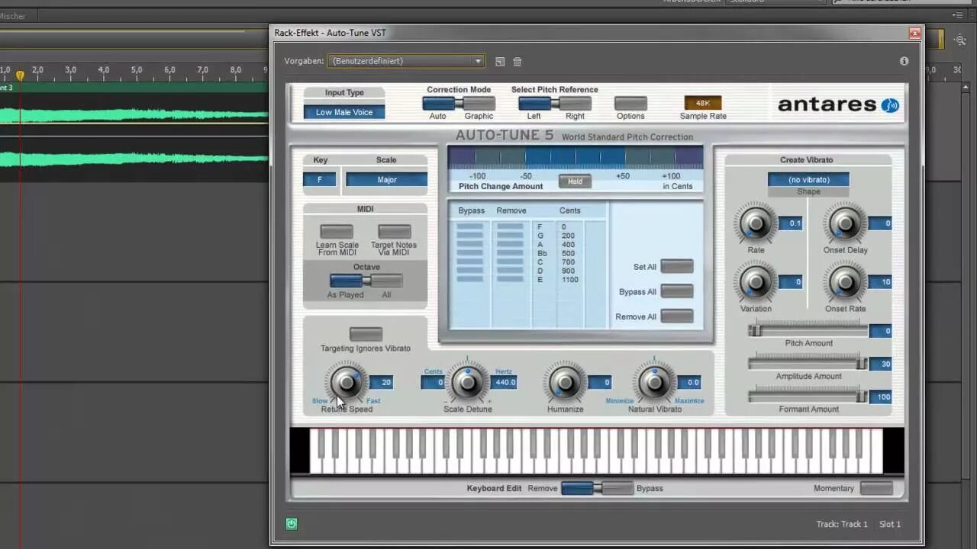Adjust the Amplitude Amount slider

click(x=808, y=364)
